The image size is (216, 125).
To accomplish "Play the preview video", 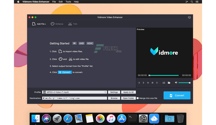I will point(144,83).
